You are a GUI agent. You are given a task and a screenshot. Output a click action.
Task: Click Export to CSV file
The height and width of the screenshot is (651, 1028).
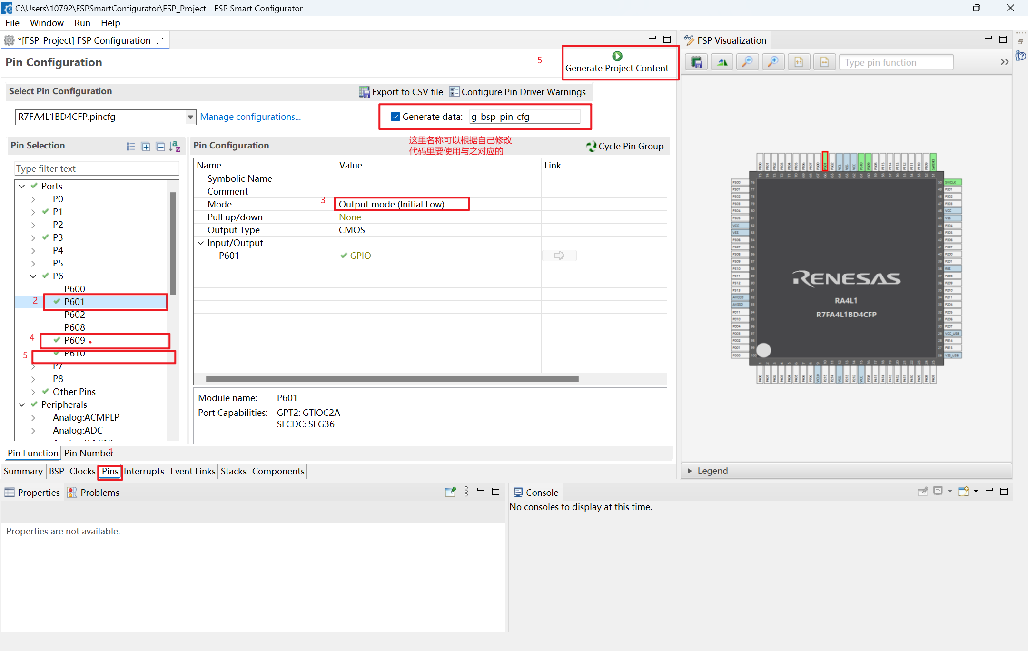click(401, 92)
